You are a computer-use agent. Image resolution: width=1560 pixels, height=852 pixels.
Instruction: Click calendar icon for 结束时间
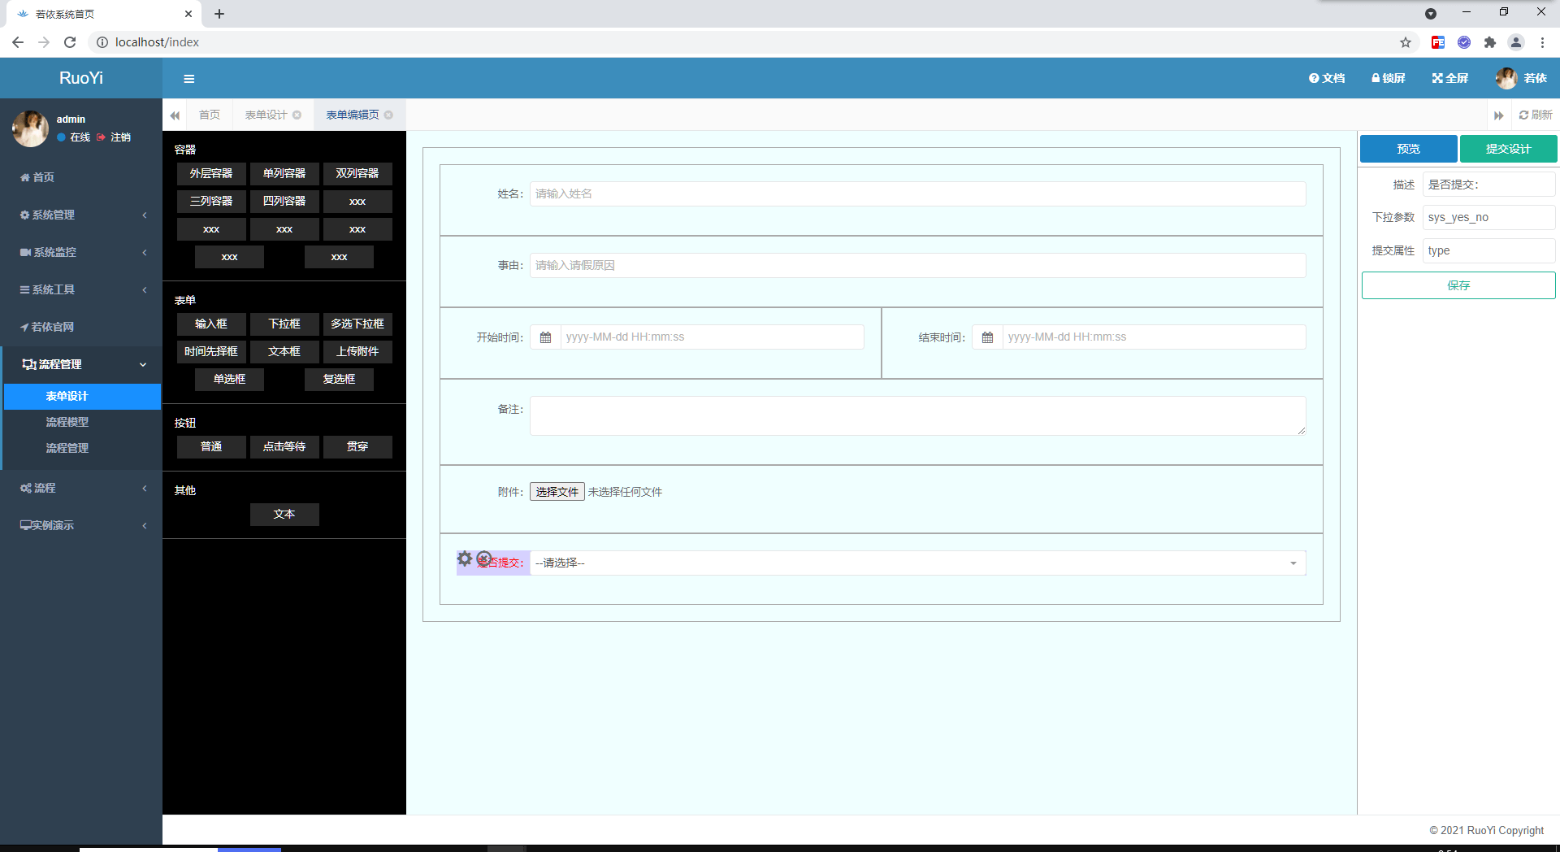tap(987, 337)
